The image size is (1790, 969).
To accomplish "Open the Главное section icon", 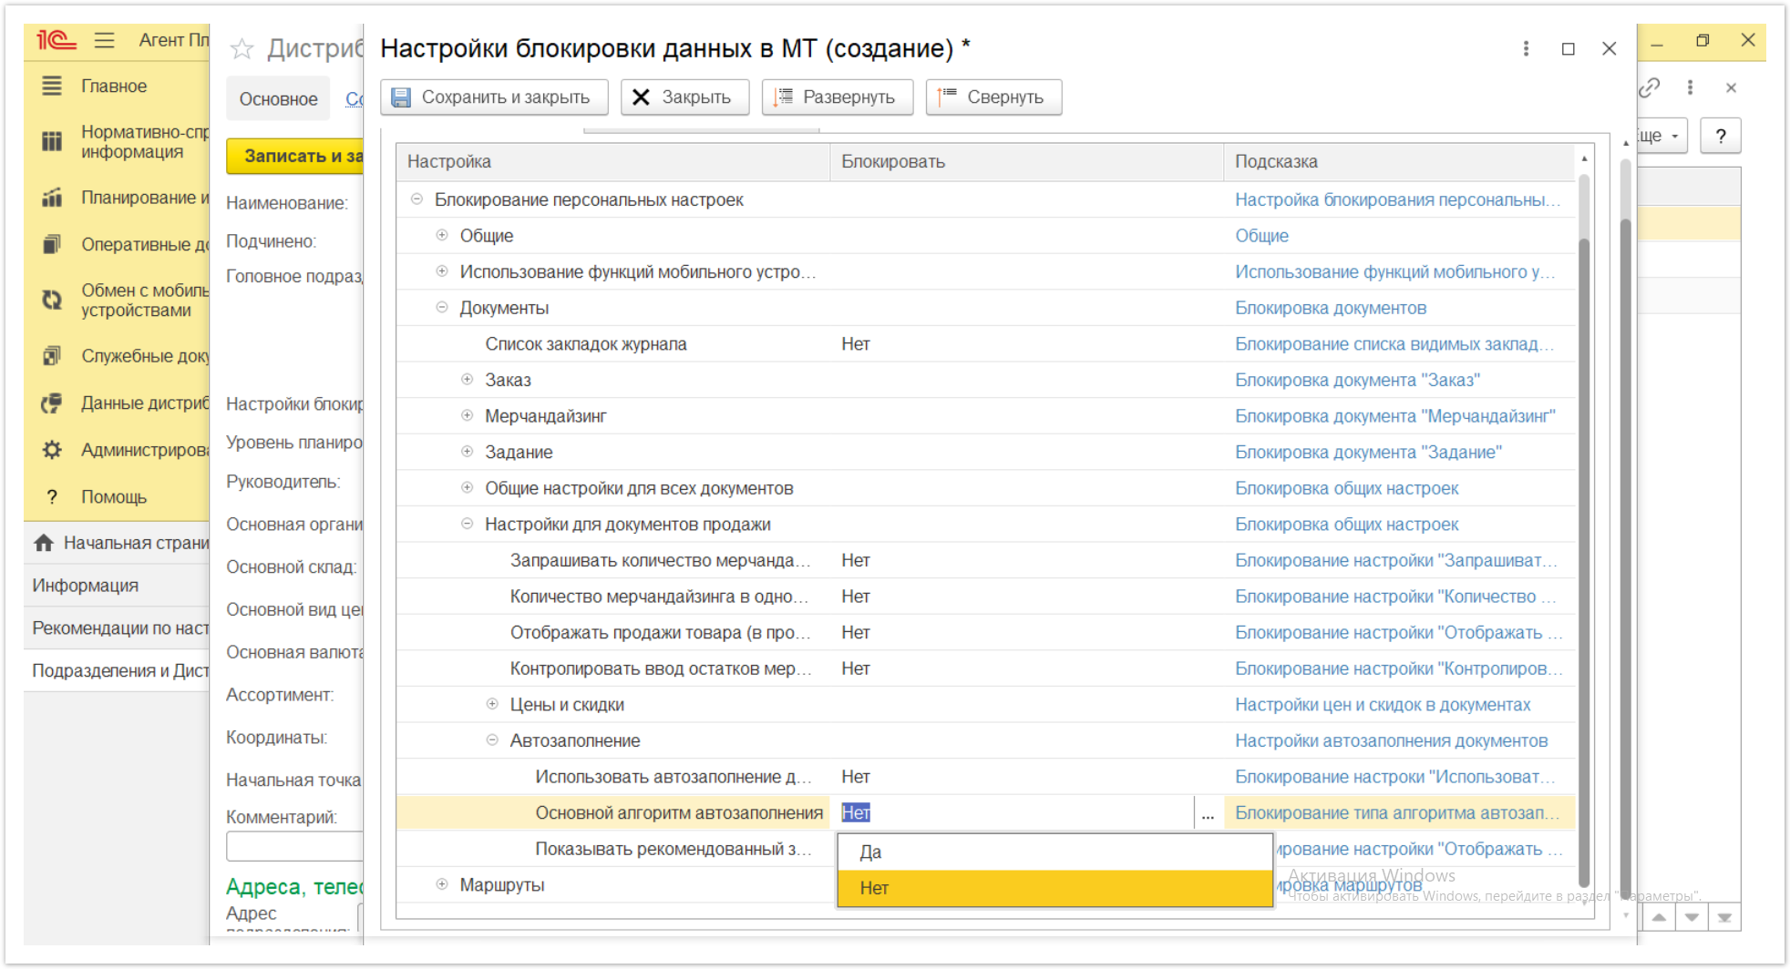I will tap(52, 86).
